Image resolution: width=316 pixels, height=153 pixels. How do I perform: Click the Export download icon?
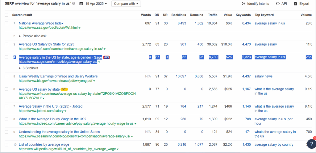click(296, 4)
